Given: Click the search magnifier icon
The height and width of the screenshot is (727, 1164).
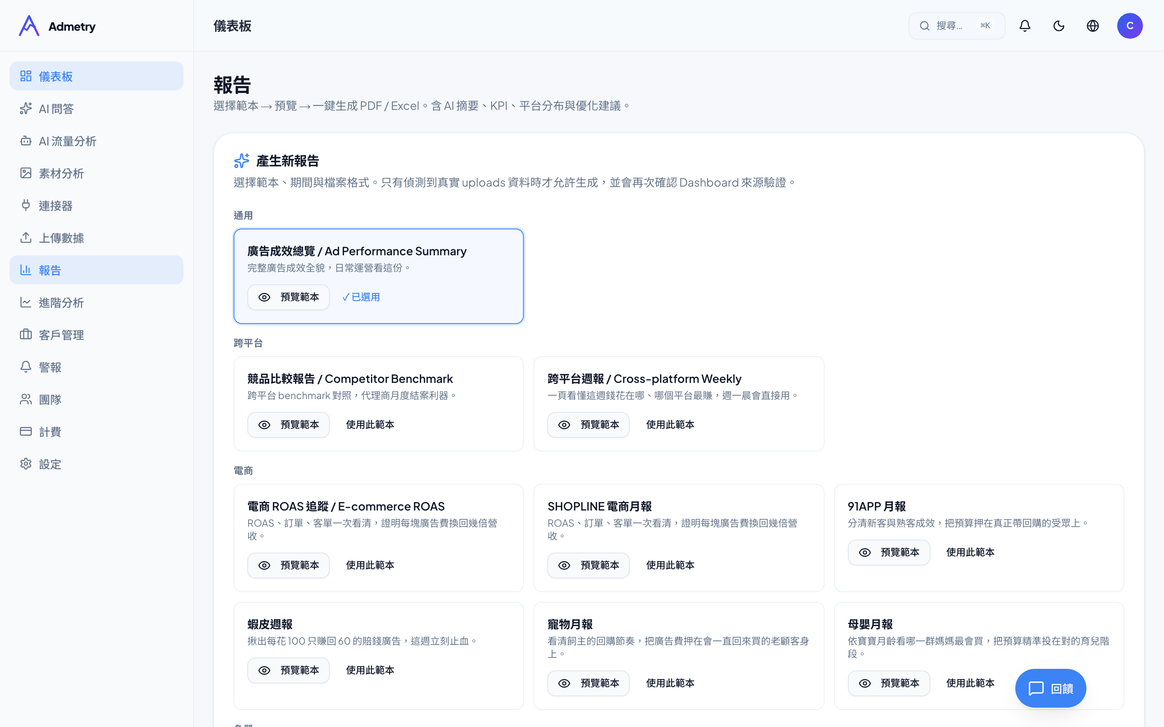Looking at the screenshot, I should (x=924, y=26).
